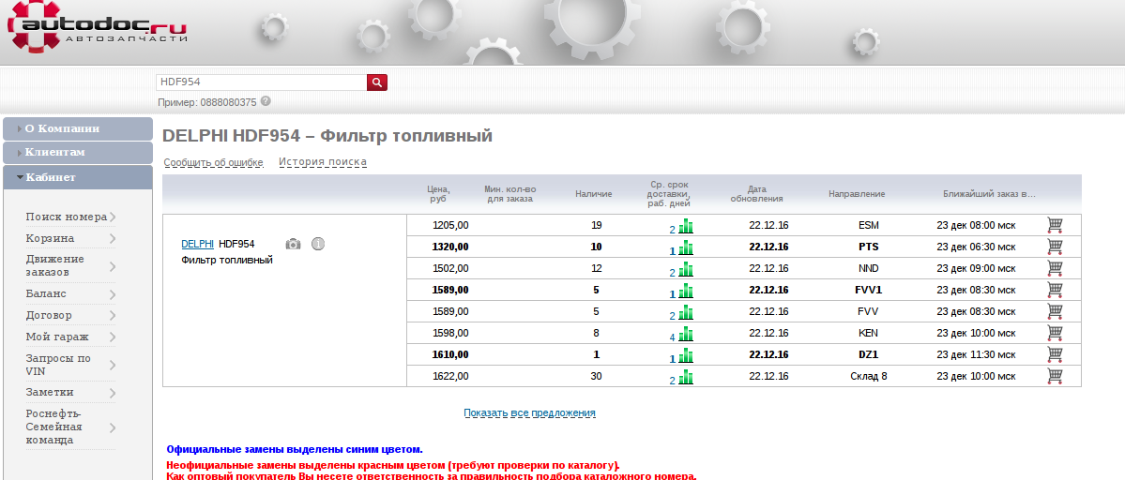Click the Наличие column header

593,194
